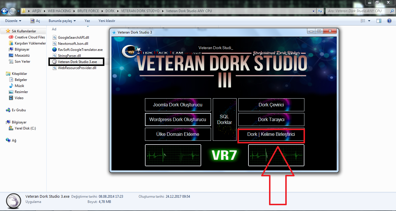Navigate to ARŞİV in the address bar
Screen dimensions: 396x211
click(x=37, y=11)
